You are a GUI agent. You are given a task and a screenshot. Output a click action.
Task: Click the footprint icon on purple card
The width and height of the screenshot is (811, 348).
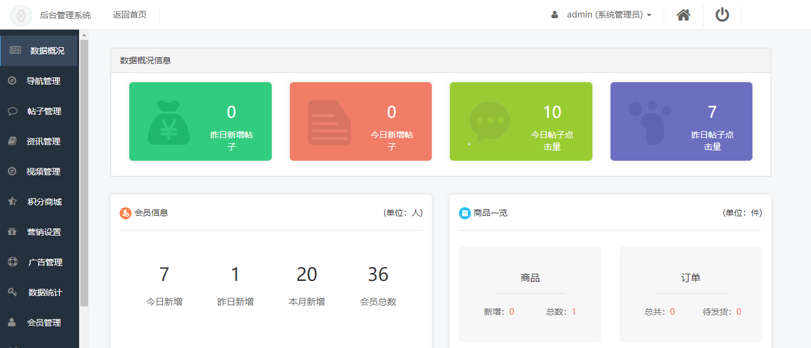[x=650, y=123]
